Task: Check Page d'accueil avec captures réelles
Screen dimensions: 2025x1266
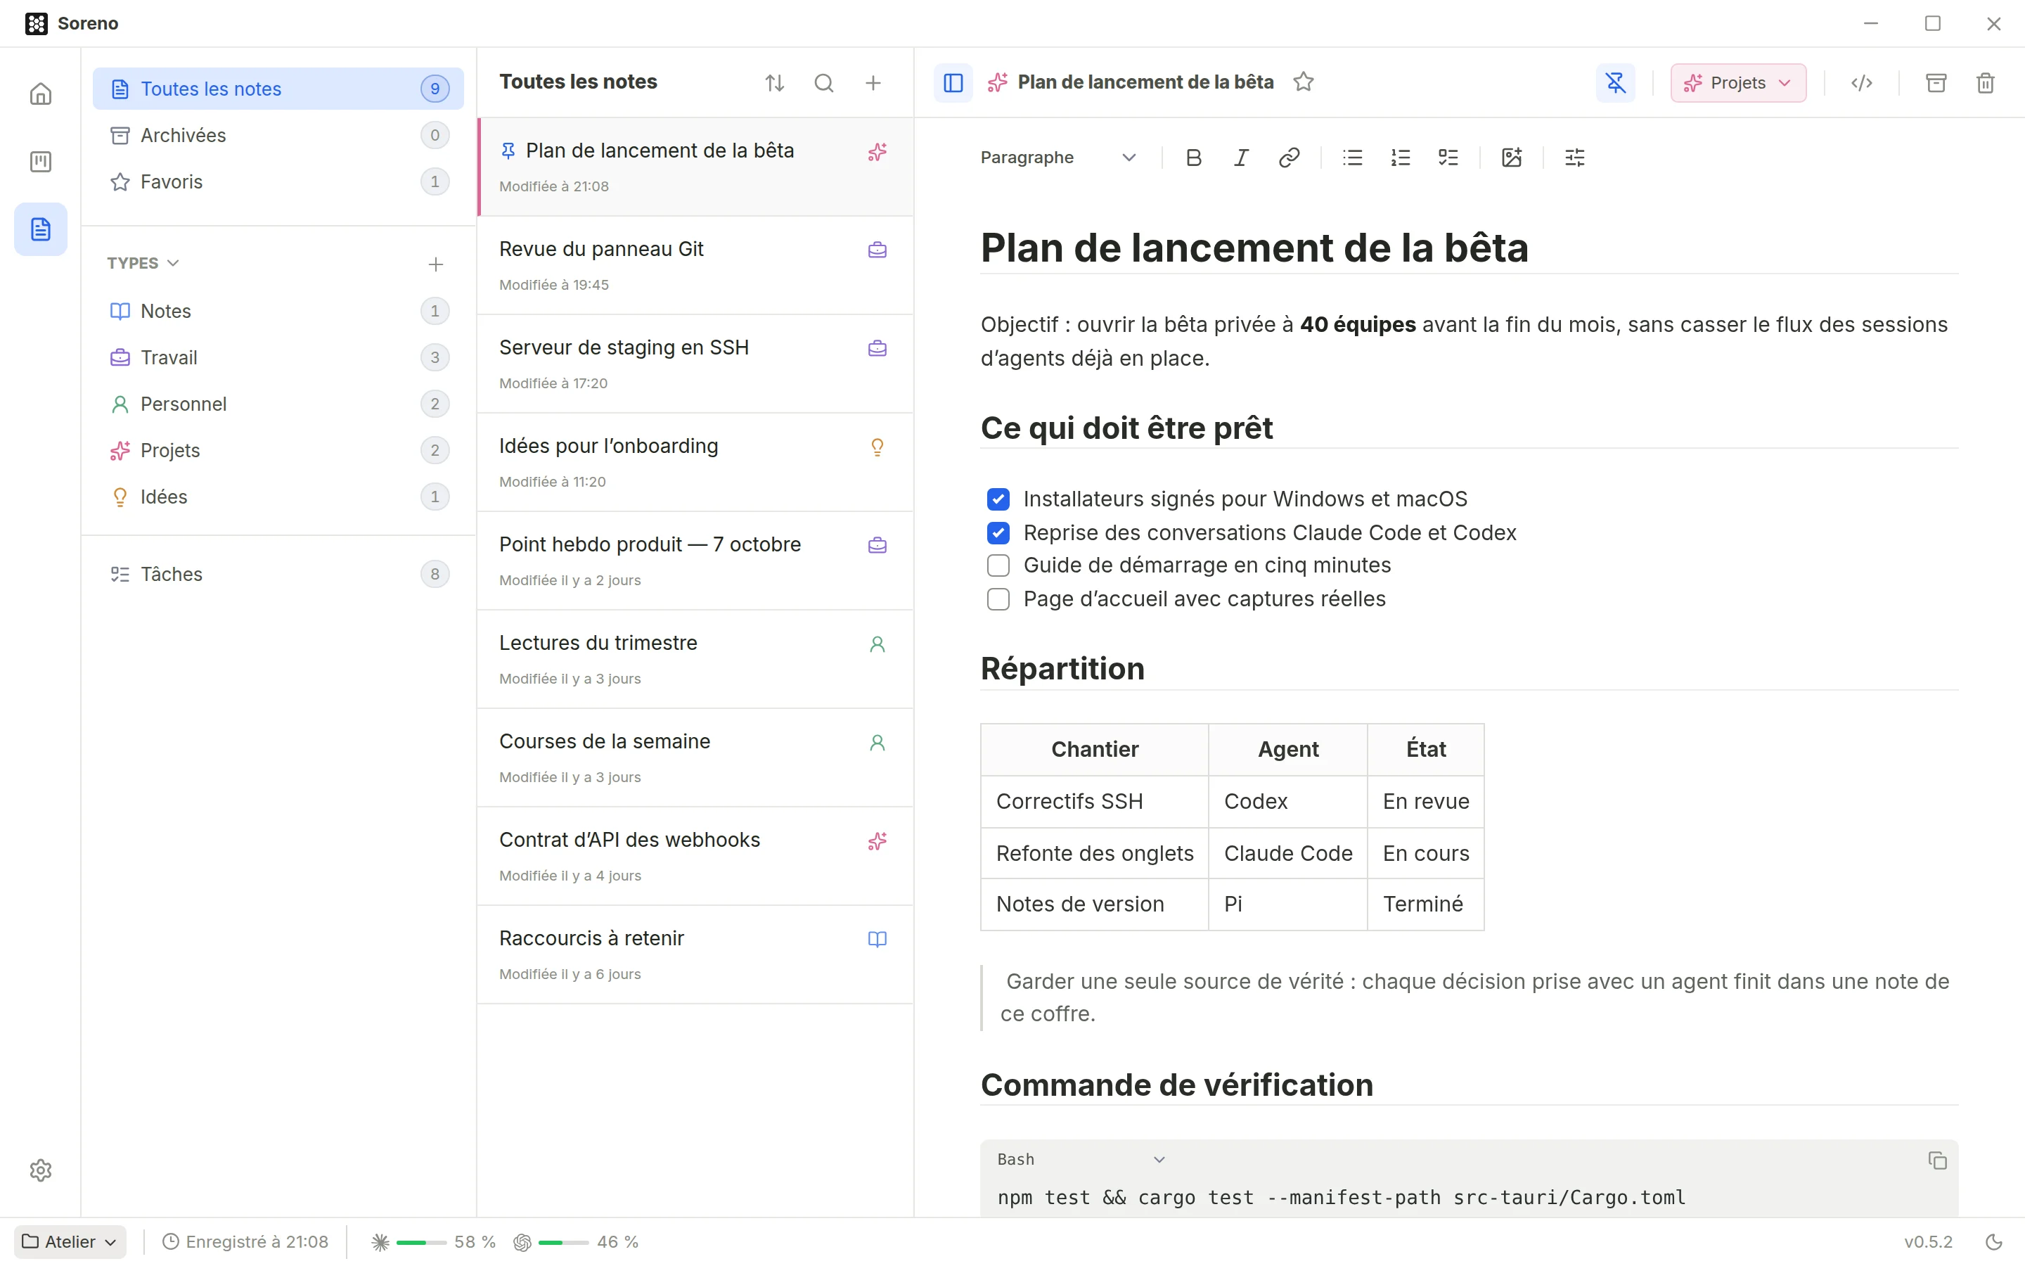Action: click(x=998, y=599)
